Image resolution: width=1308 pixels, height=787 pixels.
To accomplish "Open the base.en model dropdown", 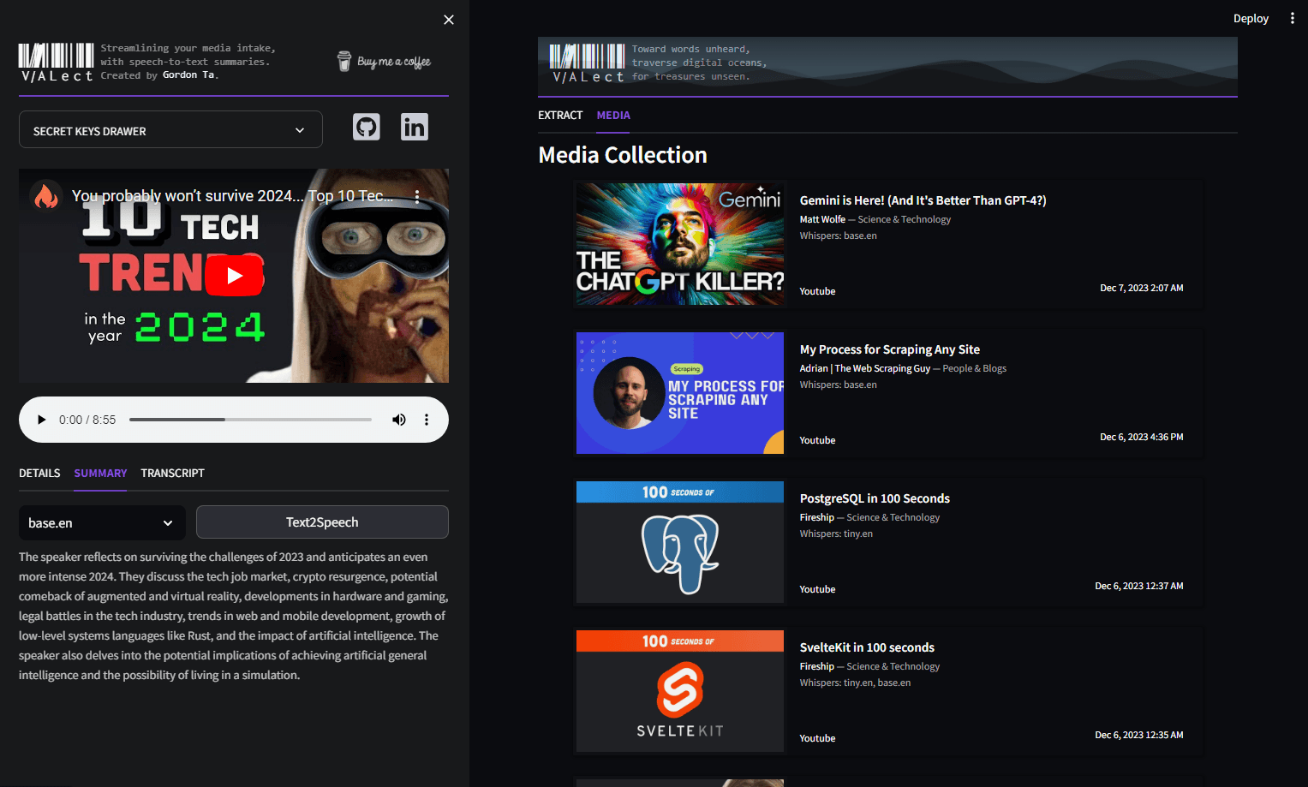I will click(x=102, y=523).
